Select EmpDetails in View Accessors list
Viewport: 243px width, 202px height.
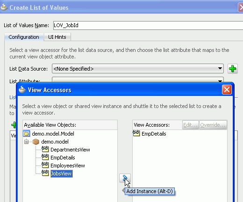pos(154,134)
